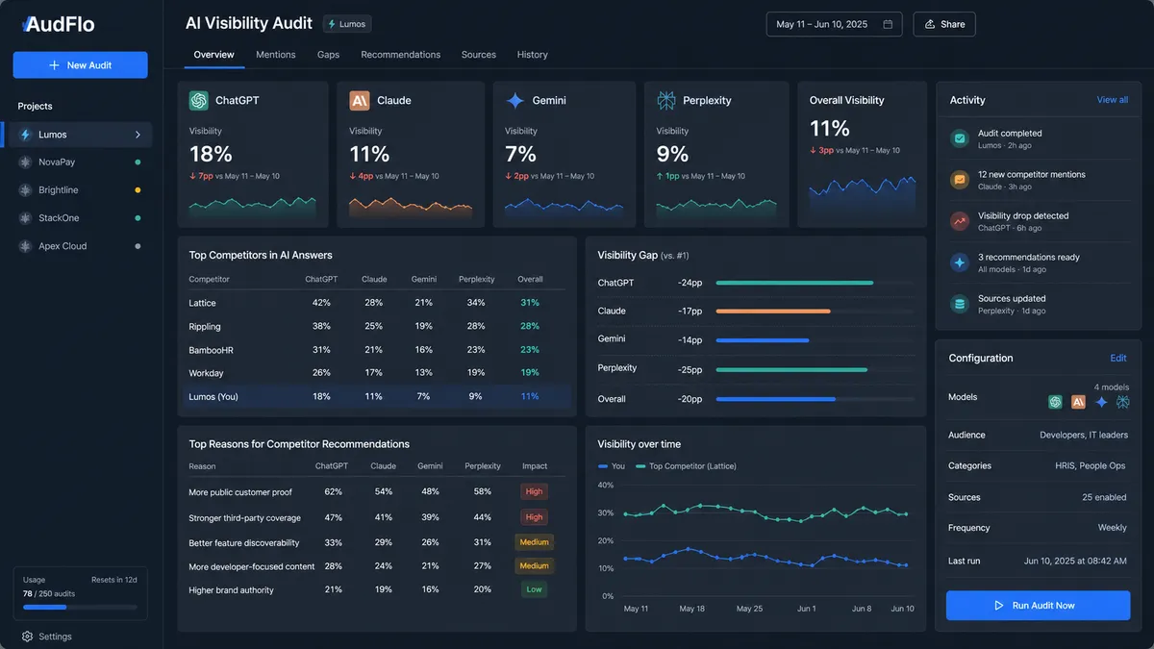
Task: Click the Weekly frequency value
Action: pos(1112,528)
